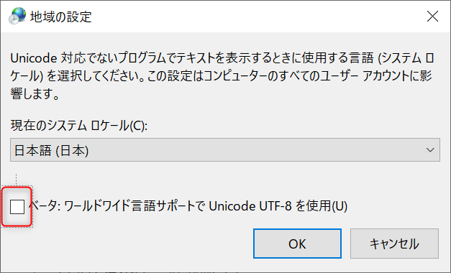
Task: Click the blue-outlined default OK button
Action: [297, 244]
